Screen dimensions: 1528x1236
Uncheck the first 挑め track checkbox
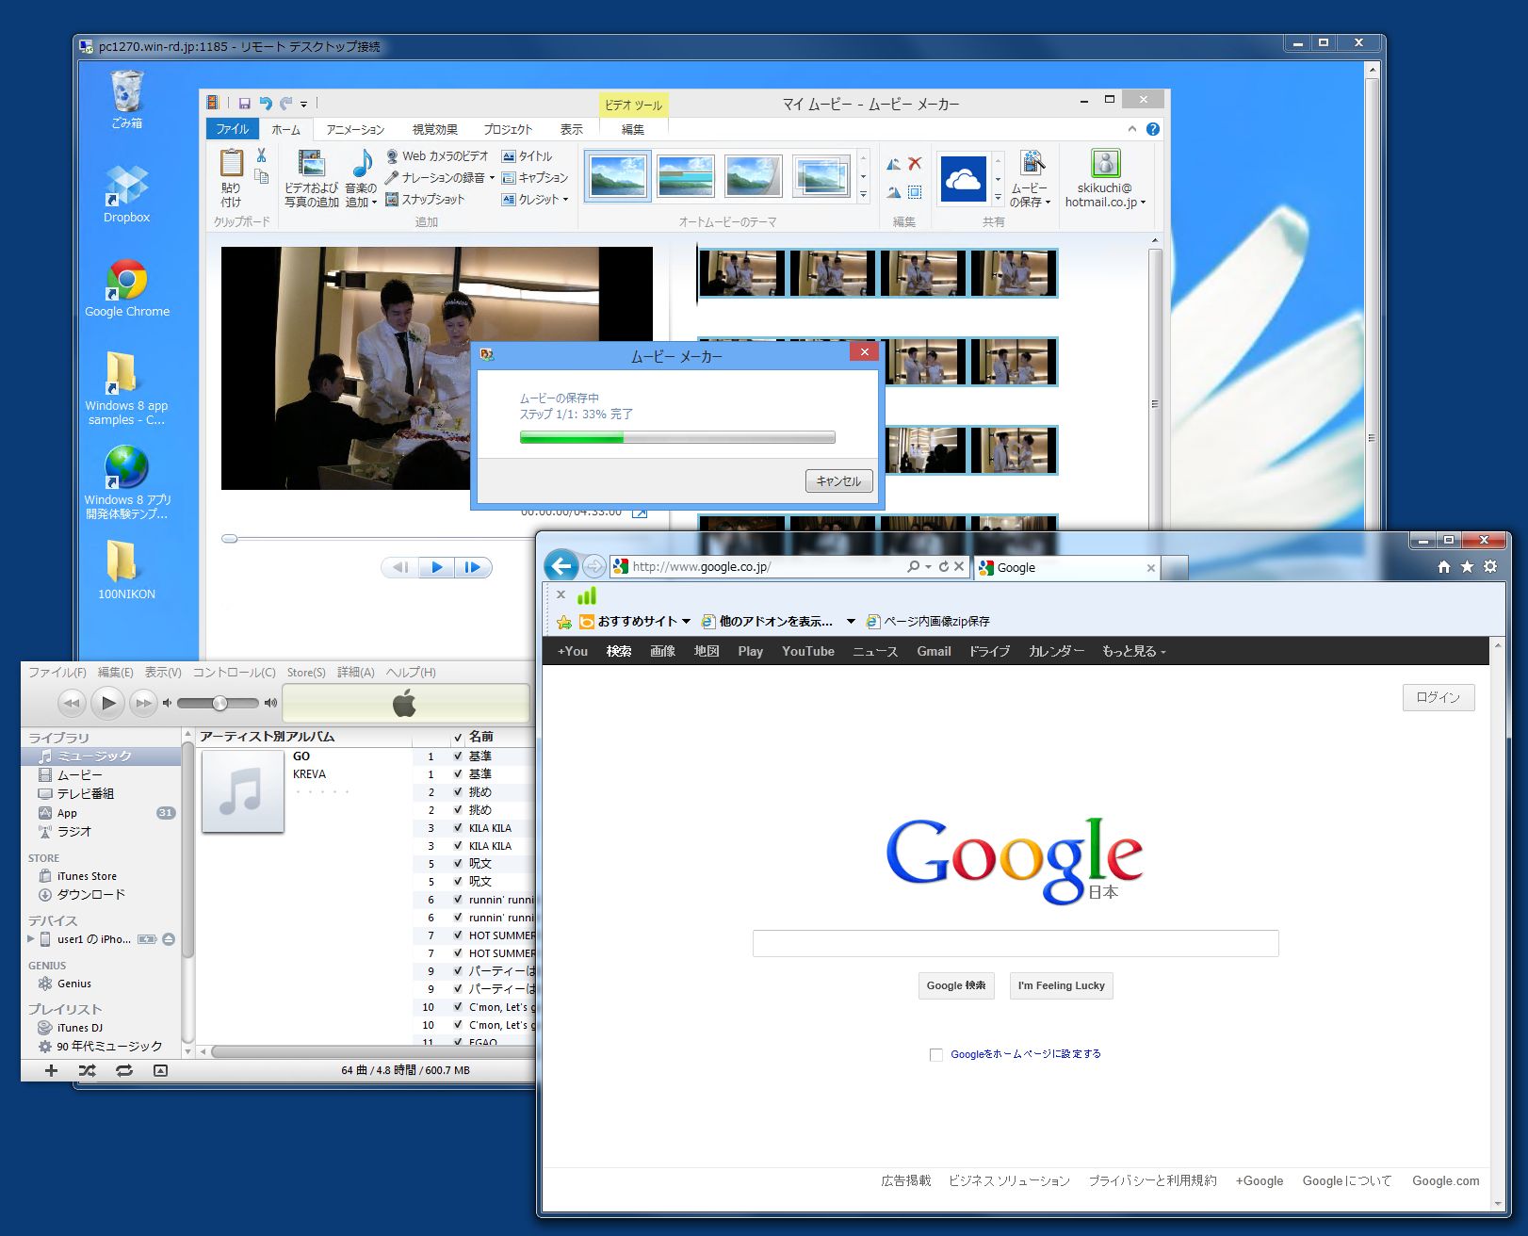coord(458,792)
